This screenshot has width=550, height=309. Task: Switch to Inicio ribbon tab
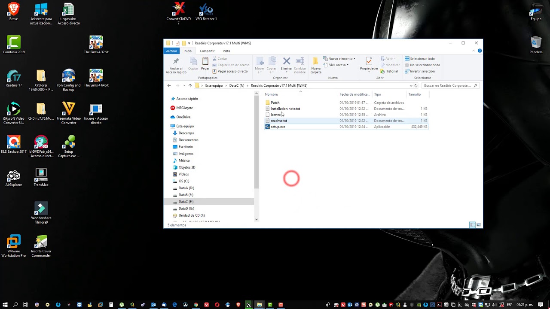[x=187, y=51]
